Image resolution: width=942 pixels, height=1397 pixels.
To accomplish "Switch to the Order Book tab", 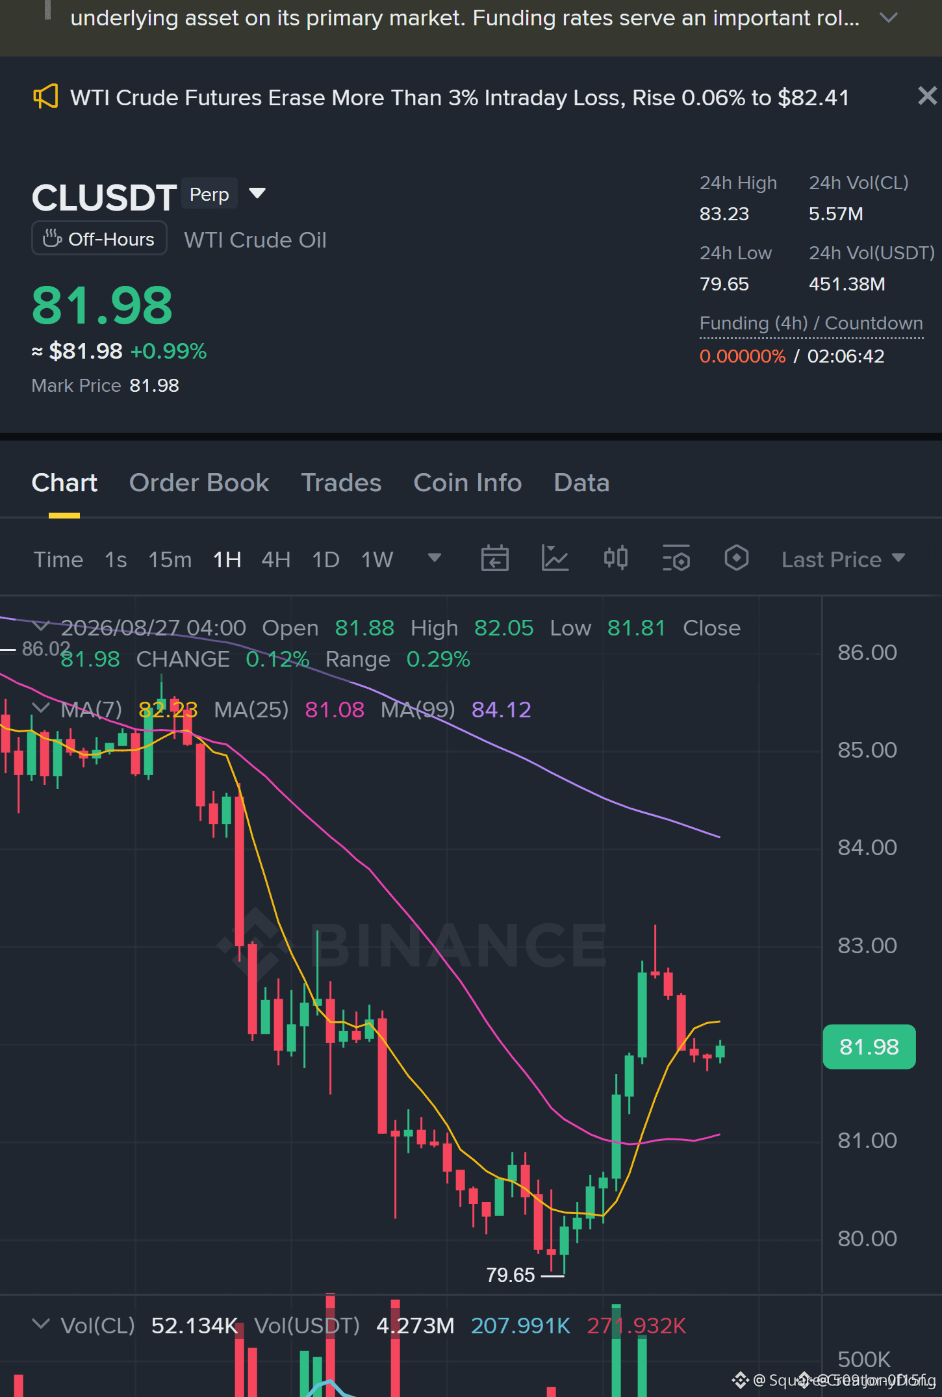I will (x=199, y=483).
